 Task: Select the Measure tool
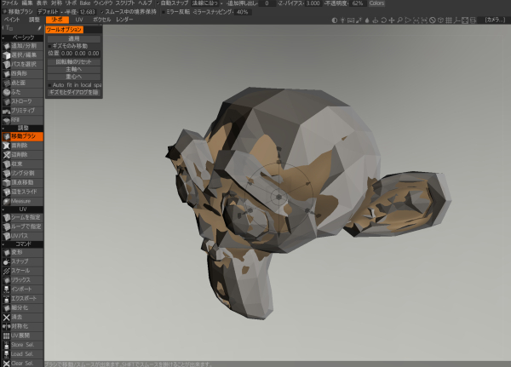(22, 201)
